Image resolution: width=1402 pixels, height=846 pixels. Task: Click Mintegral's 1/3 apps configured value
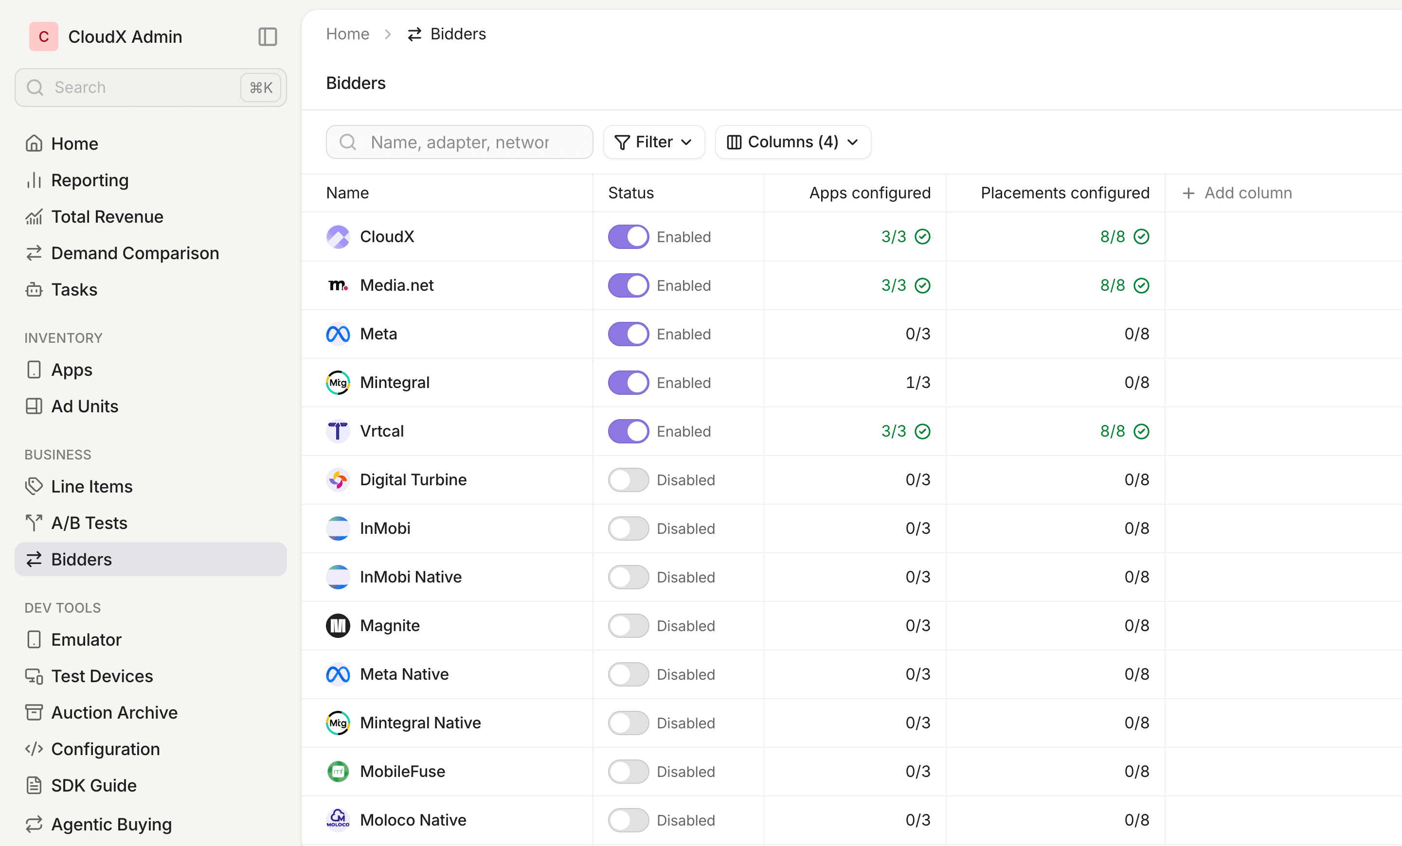[918, 383]
